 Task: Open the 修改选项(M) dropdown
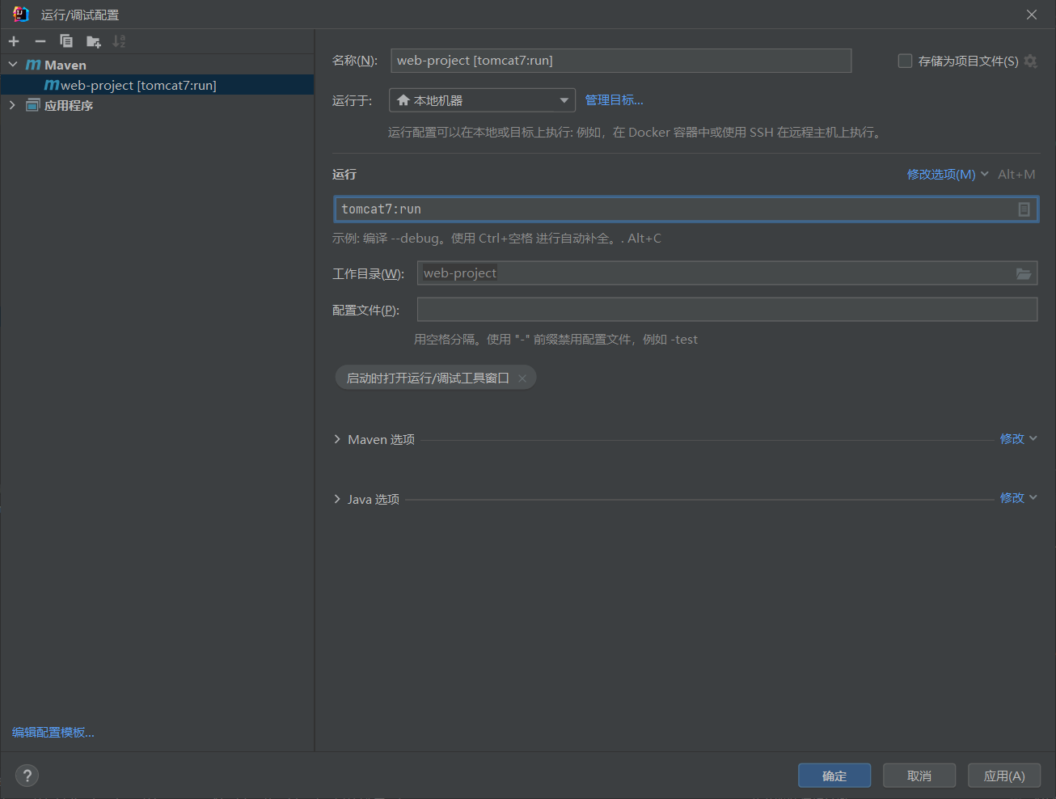948,174
